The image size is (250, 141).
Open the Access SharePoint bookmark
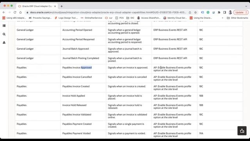click(x=148, y=18)
